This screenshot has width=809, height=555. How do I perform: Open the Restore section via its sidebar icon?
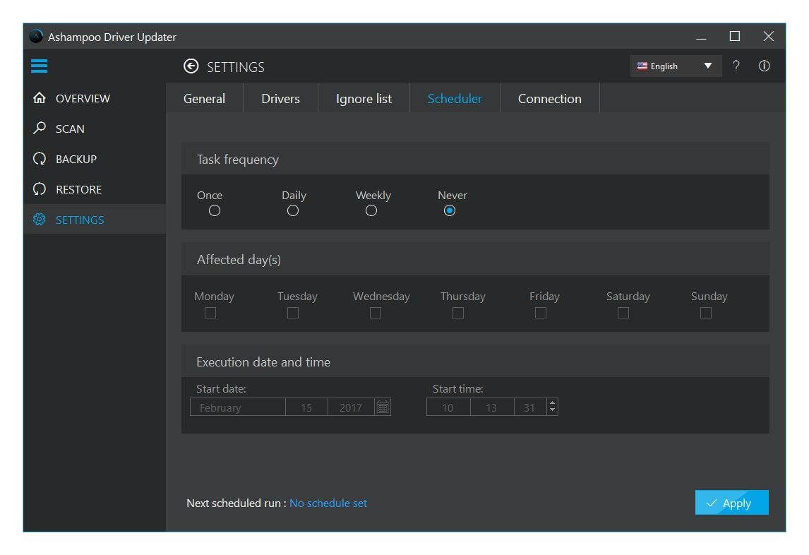coord(39,189)
